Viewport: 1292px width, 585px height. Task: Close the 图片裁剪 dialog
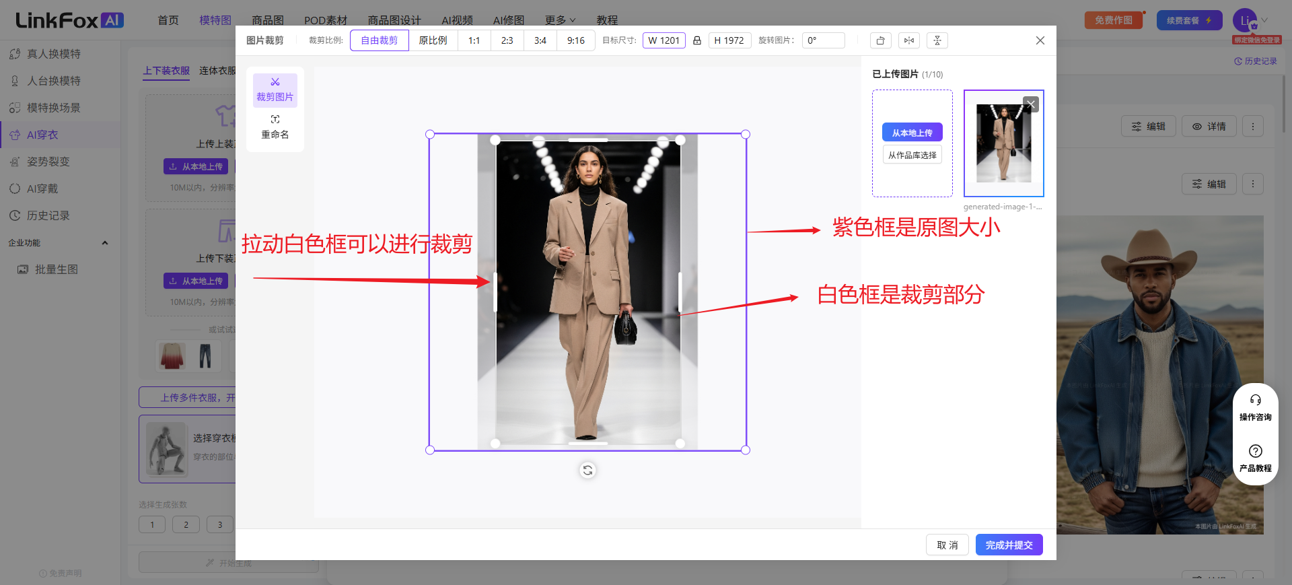click(x=1040, y=40)
